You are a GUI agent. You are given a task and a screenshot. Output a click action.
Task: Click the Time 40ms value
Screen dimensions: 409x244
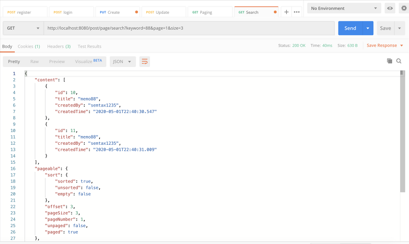click(327, 46)
